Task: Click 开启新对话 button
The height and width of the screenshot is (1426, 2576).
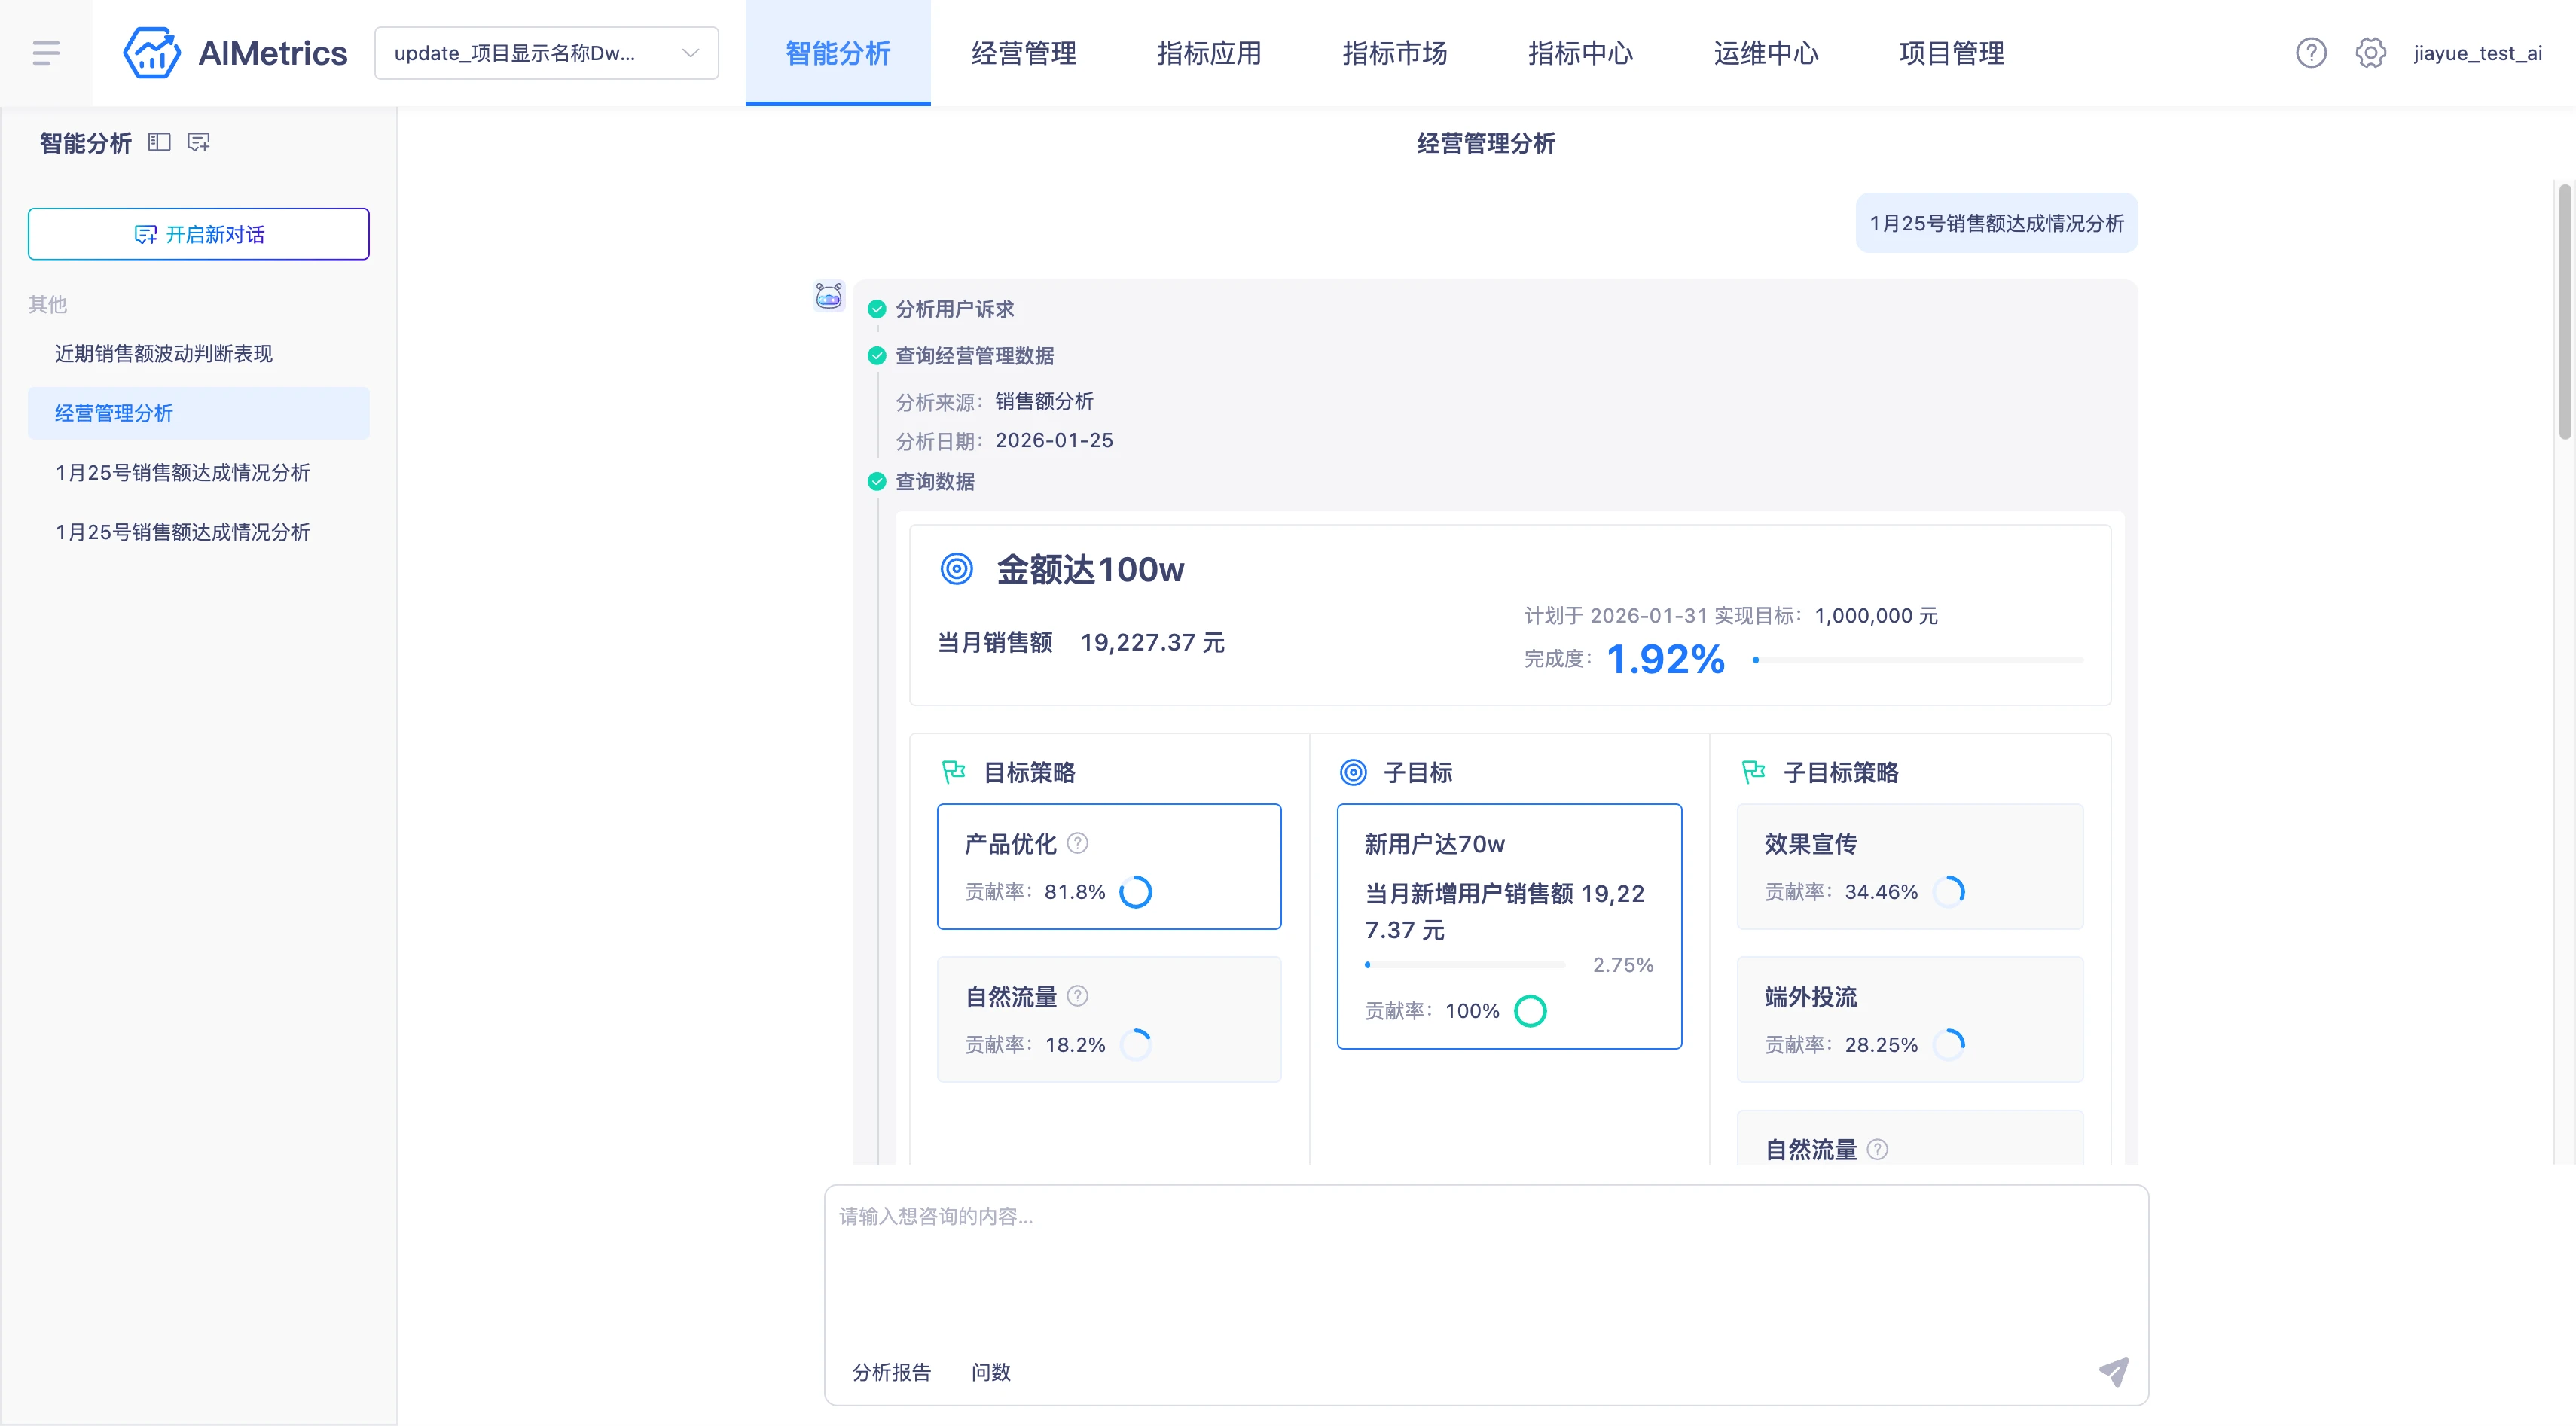Action: pos(198,234)
